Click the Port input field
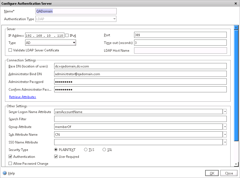The image size is (240, 178). (180, 35)
